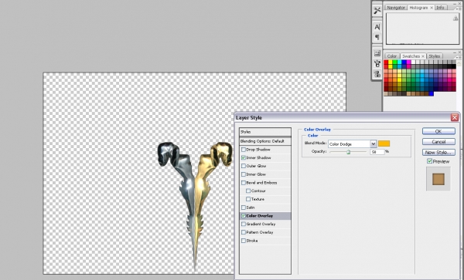Pick the white swatch in top row

coord(414,62)
